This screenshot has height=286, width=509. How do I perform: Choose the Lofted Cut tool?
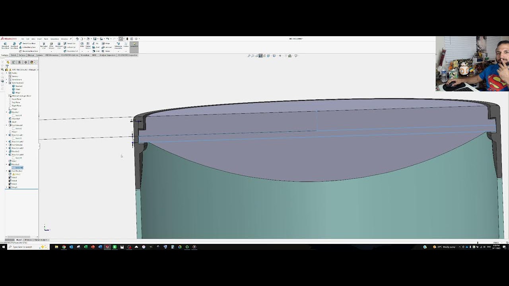coord(69,47)
